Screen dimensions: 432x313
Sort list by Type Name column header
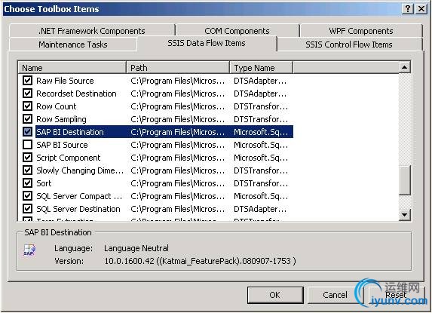261,68
